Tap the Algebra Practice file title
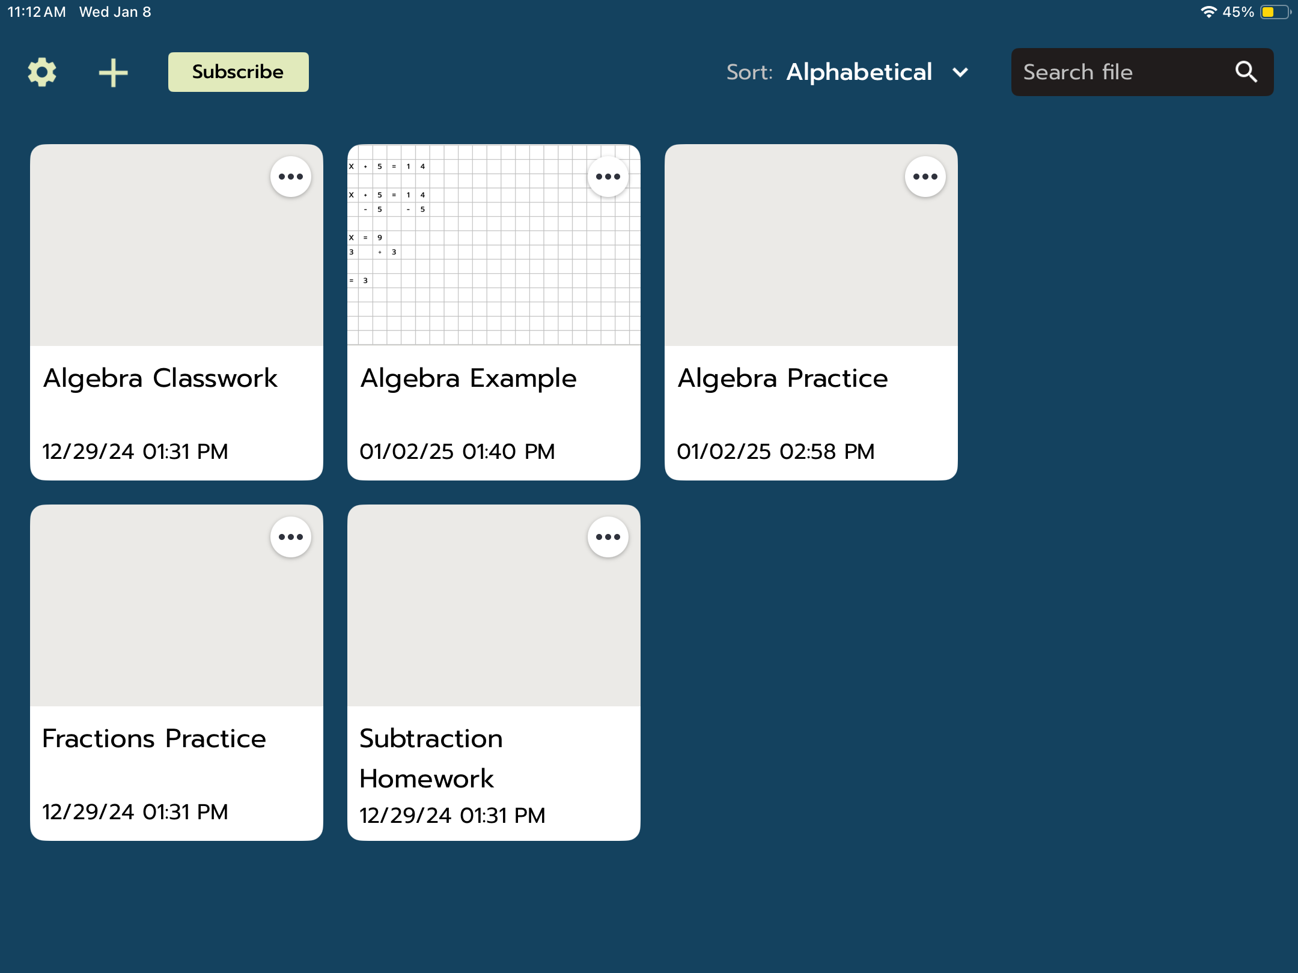1298x973 pixels. click(x=782, y=378)
